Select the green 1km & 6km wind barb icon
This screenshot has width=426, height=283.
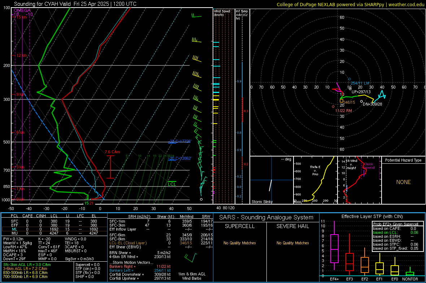tap(191, 257)
